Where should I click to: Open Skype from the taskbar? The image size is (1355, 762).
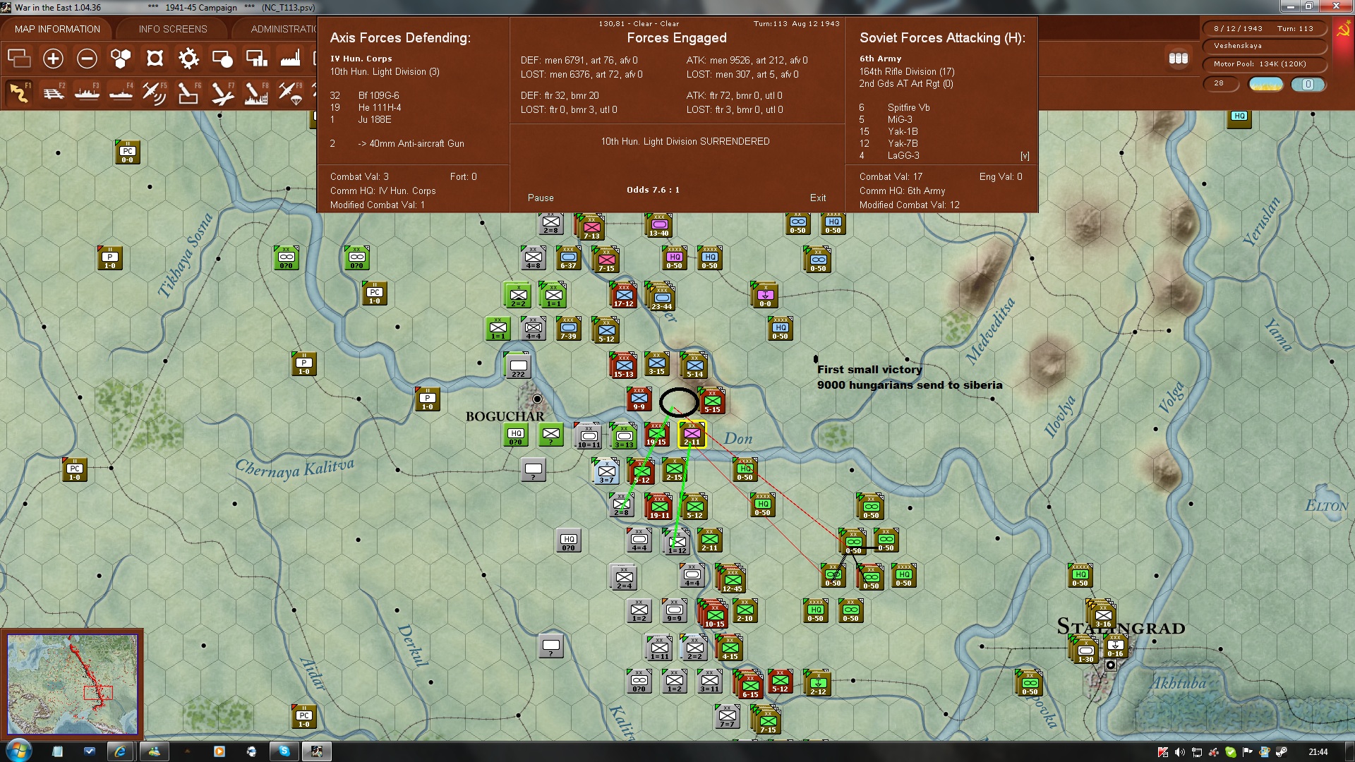(284, 751)
